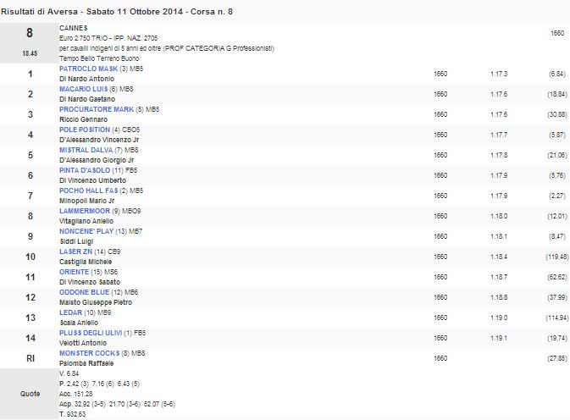Click the RI position cell

(x=29, y=358)
